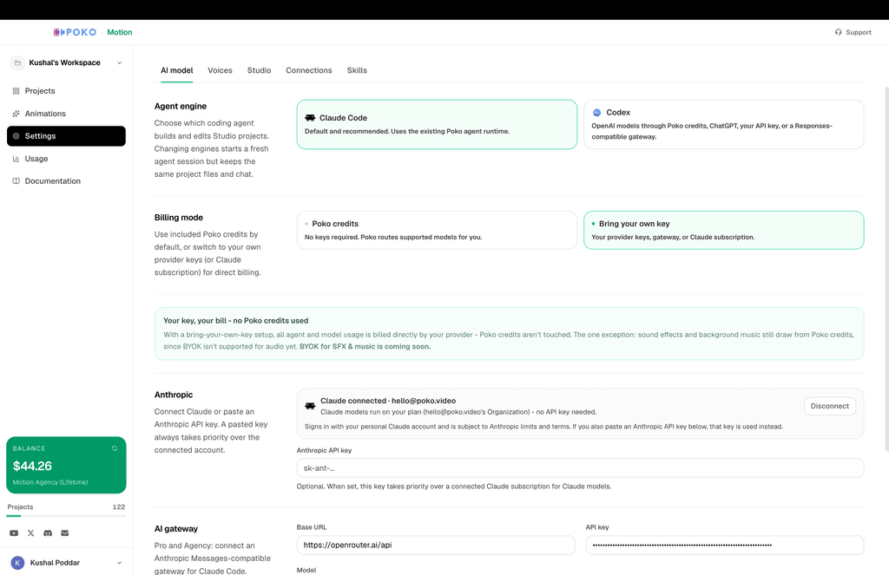Click the Usage bar chart icon
This screenshot has height=575, width=889.
point(16,159)
